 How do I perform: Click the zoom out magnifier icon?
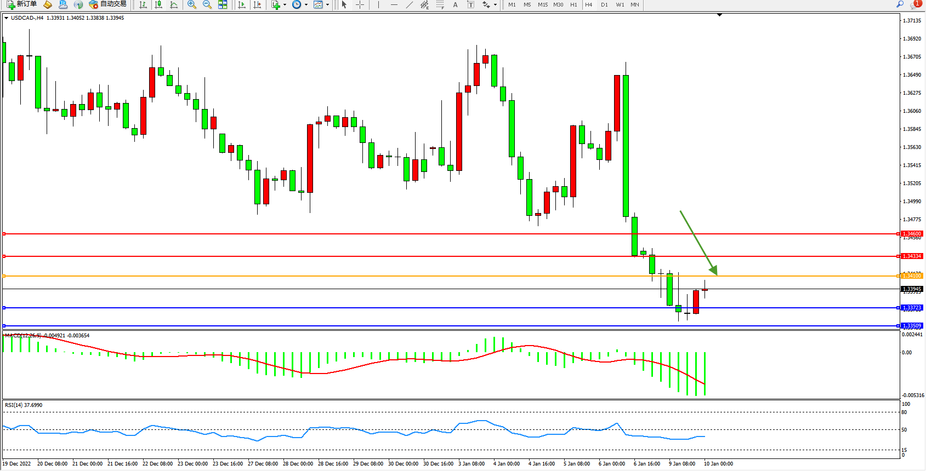pyautogui.click(x=207, y=4)
